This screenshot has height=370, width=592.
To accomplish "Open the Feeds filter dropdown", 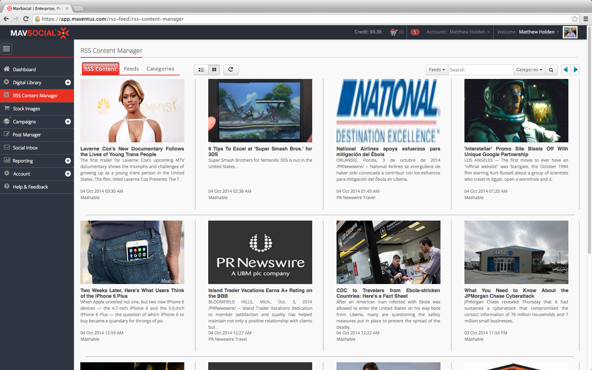I will (437, 70).
